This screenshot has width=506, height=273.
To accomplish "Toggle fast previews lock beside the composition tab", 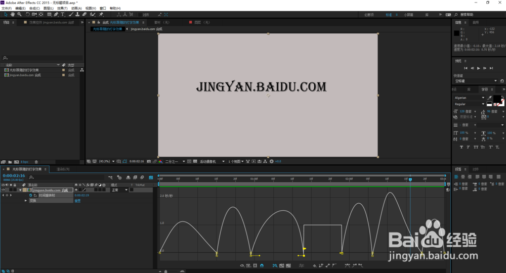I will pos(99,23).
